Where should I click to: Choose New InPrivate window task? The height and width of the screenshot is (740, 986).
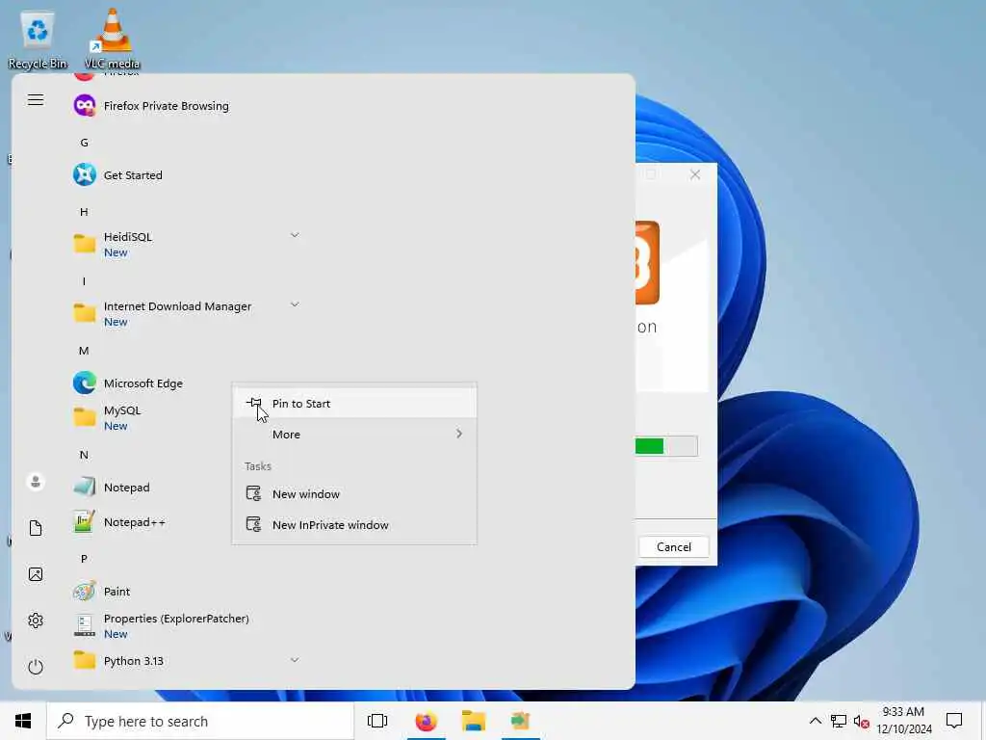[x=354, y=525]
